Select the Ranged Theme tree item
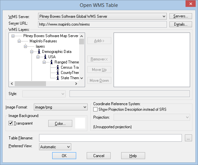Screen dimensions: 198x165 point(67,62)
